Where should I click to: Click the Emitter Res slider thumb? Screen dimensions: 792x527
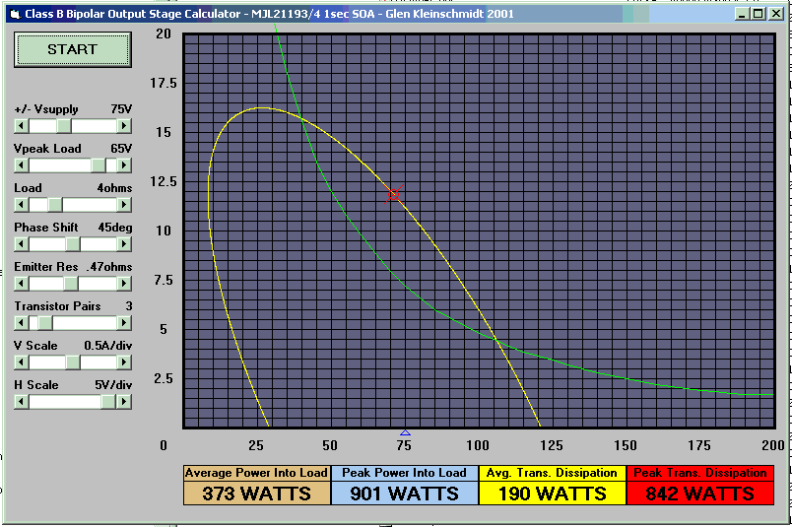pyautogui.click(x=71, y=284)
